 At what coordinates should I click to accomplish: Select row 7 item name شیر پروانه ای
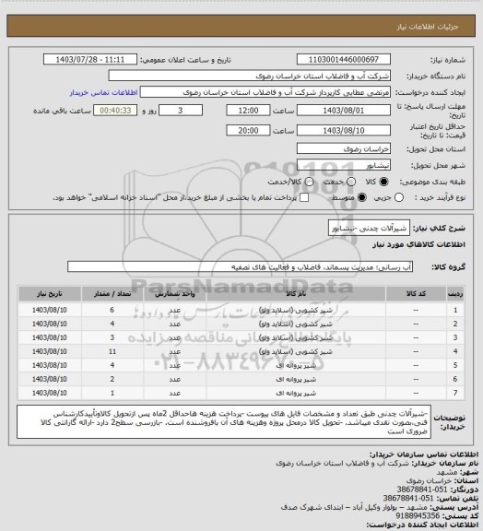pyautogui.click(x=296, y=393)
